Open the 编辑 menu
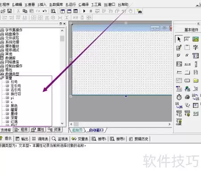The height and width of the screenshot is (176, 201). pos(17,4)
